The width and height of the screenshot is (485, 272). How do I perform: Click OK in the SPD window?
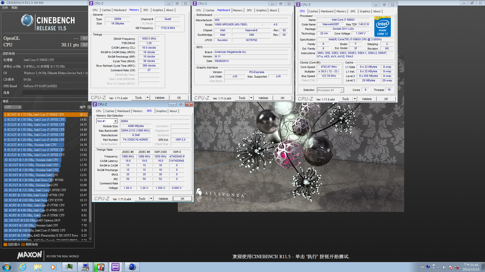click(182, 199)
